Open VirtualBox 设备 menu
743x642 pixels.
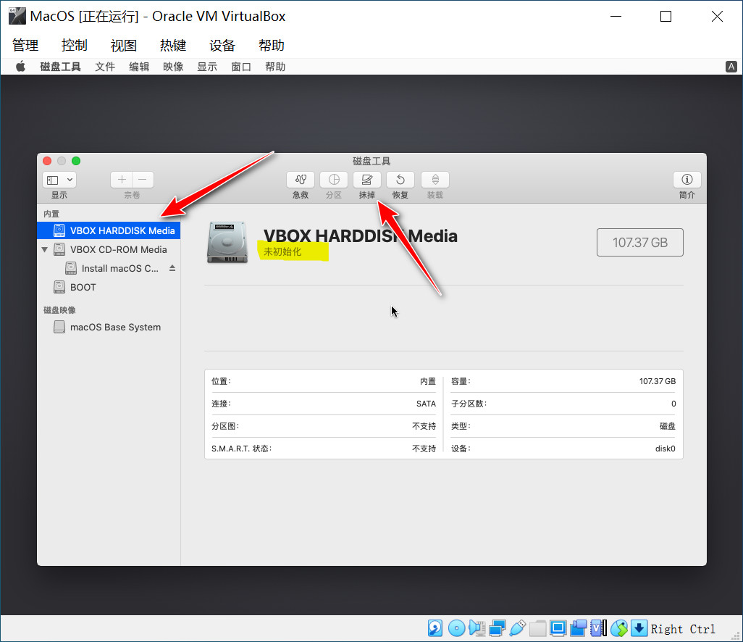coord(222,46)
